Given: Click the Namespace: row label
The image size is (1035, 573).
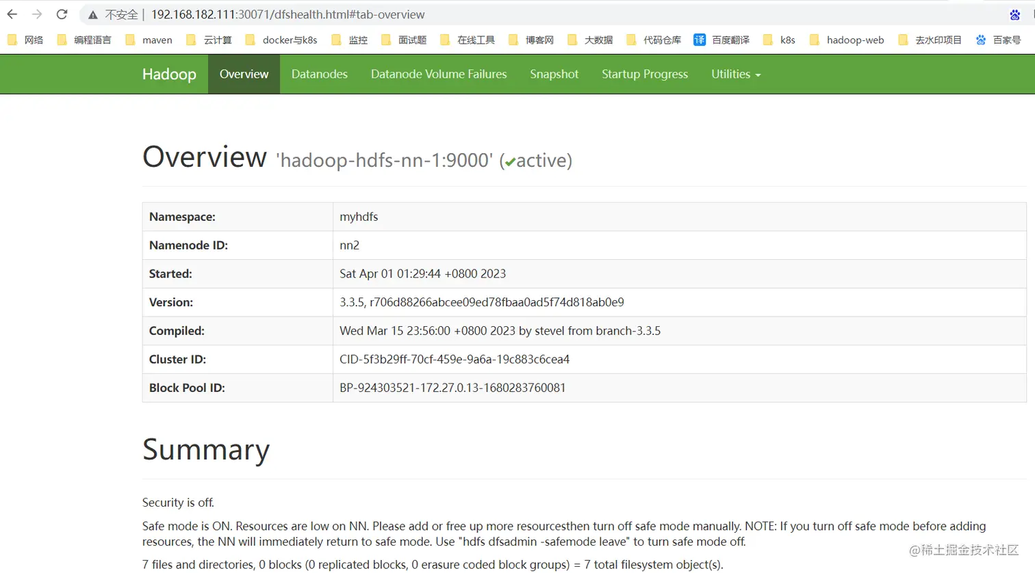Looking at the screenshot, I should pos(182,217).
